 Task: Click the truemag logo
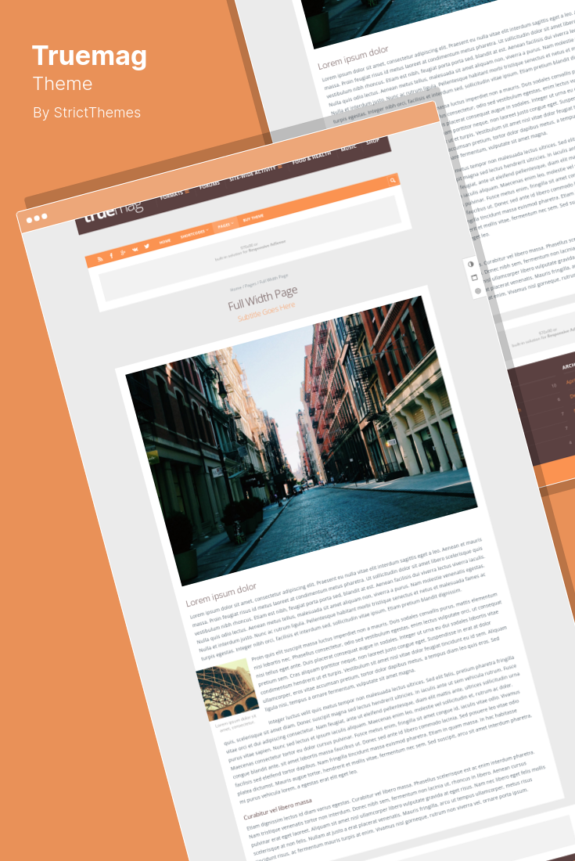coord(113,211)
